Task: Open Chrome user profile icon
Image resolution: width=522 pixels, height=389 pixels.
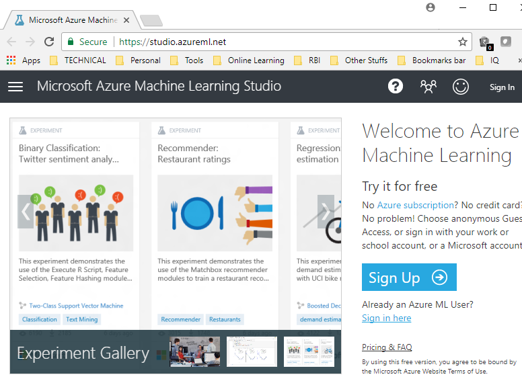Action: click(431, 7)
